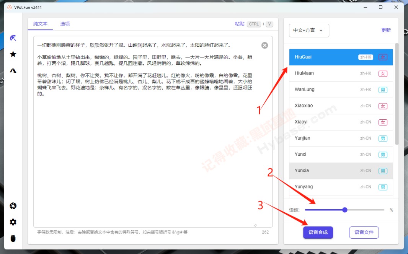Screen dimensions: 408x254
Task: Click male gender tag on Yunxi row
Action: point(383,155)
